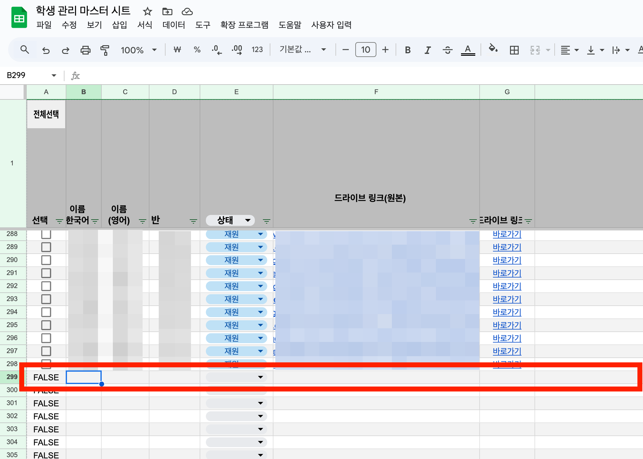Tick the selection checkbox in row 294
The height and width of the screenshot is (459, 643).
(46, 312)
